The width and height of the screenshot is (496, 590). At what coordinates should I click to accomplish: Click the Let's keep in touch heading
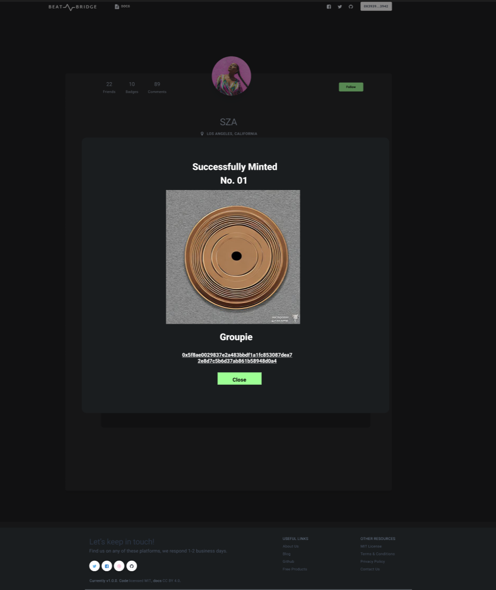point(122,541)
